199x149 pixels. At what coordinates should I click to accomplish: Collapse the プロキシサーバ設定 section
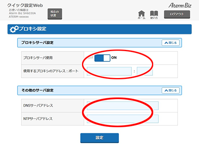pyautogui.click(x=170, y=43)
